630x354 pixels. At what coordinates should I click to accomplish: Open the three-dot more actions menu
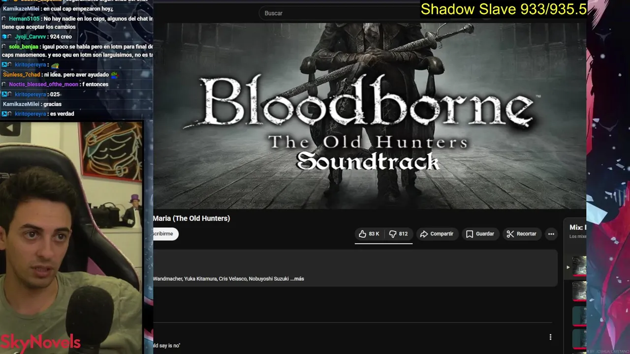[551, 234]
